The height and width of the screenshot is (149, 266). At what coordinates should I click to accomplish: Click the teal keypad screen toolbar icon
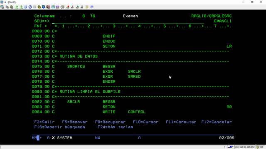(x=53, y=7)
